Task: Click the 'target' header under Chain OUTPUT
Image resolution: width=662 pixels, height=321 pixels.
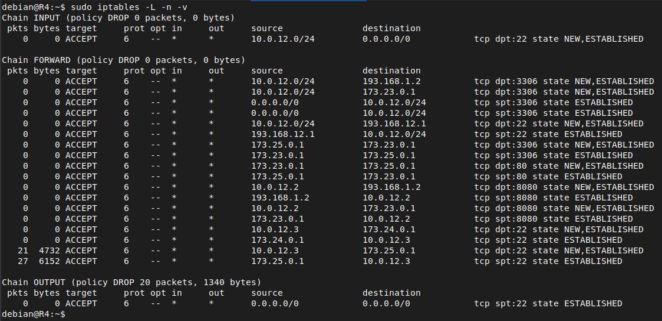Action: pyautogui.click(x=81, y=293)
